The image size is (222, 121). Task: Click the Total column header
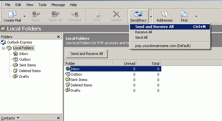149,64
